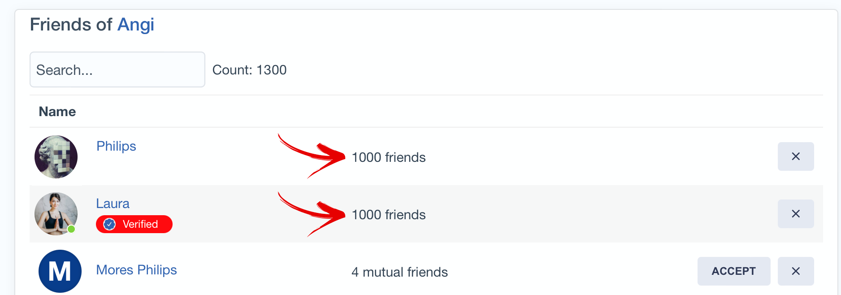Open the Philips profile link
This screenshot has height=295, width=841.
[116, 146]
